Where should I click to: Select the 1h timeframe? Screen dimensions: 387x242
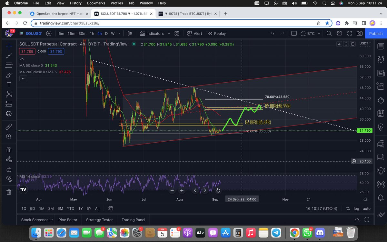click(92, 33)
